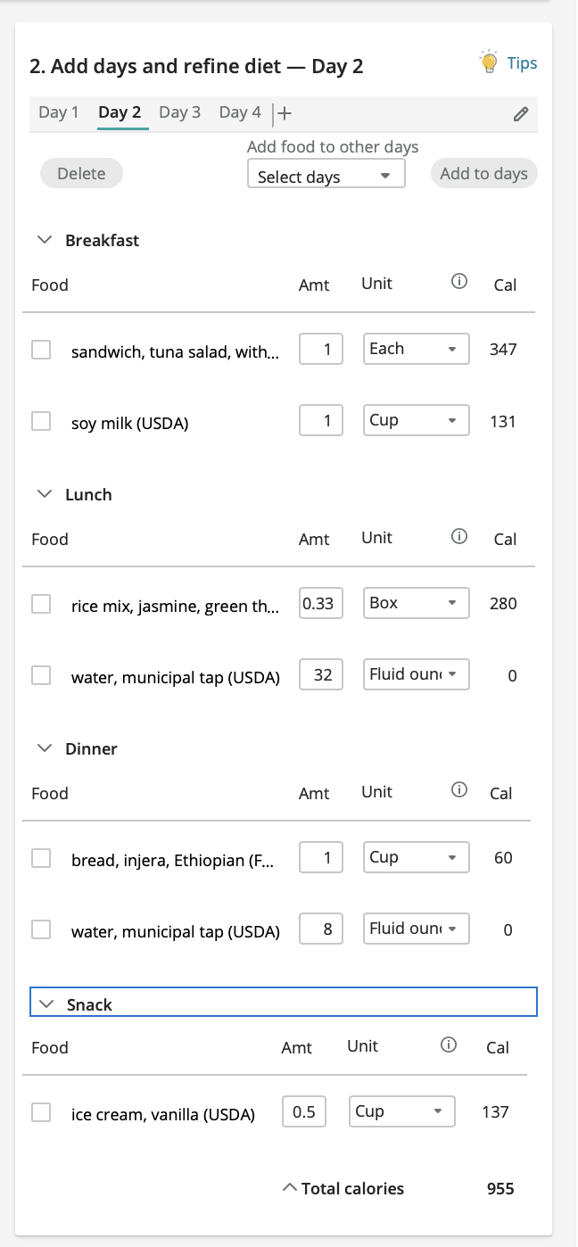
Task: Click the Lunch table info icon
Action: (x=459, y=536)
